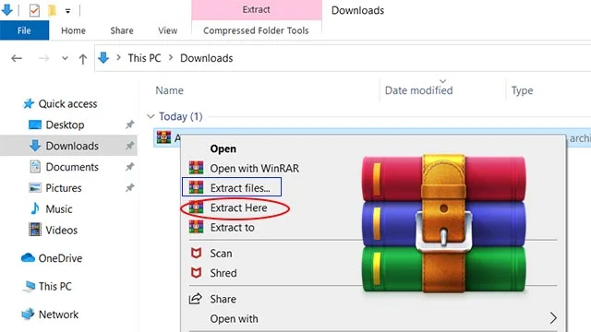The width and height of the screenshot is (591, 332).
Task: Click the title bar Downloads arrow icon
Action: (6, 10)
